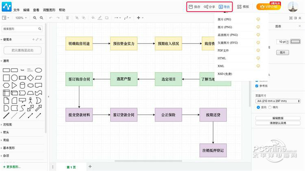Click the 保存 save button
This screenshot has width=305, height=171.
click(194, 7)
